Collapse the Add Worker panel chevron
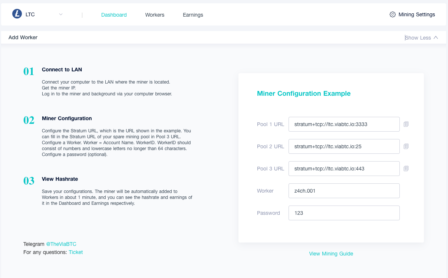This screenshot has height=278, width=448. coord(436,37)
